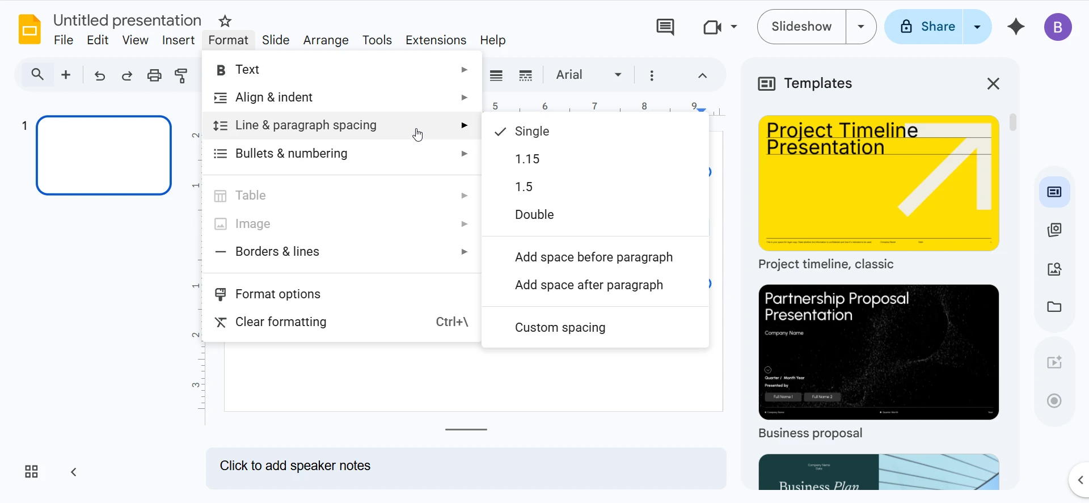Open the comment history icon
Image resolution: width=1089 pixels, height=503 pixels.
tap(665, 27)
